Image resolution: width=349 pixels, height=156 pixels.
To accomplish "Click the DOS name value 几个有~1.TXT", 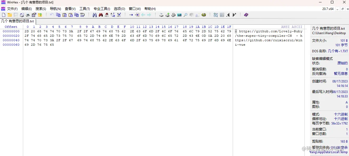I will tap(338, 51).
